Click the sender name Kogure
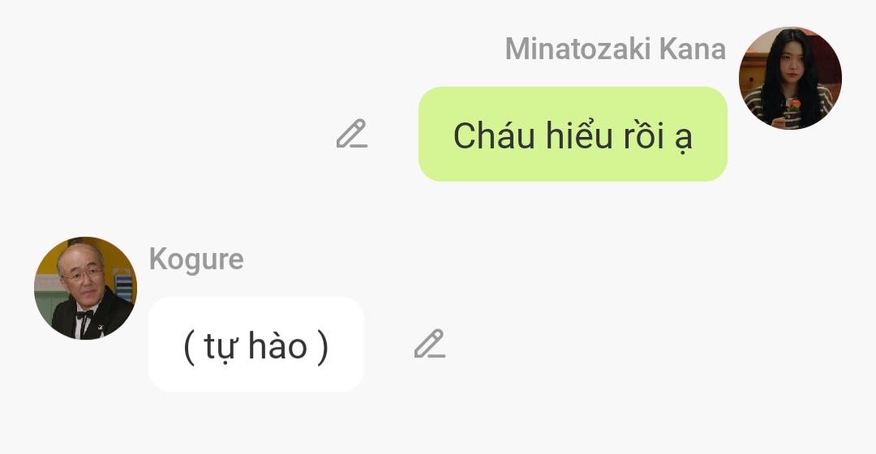This screenshot has height=454, width=876. click(196, 259)
